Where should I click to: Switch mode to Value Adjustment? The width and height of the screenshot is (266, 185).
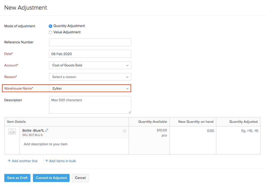click(x=50, y=32)
